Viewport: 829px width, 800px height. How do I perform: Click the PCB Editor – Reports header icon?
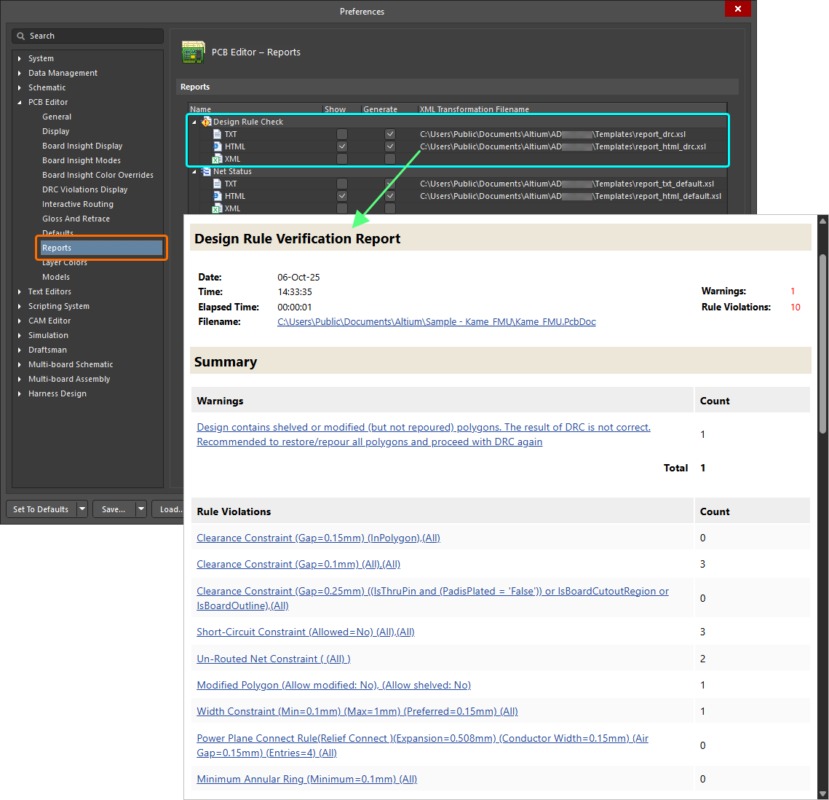(x=194, y=52)
